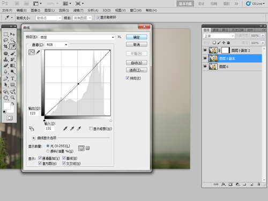Select the Horizontal Type tool

(x=12, y=78)
